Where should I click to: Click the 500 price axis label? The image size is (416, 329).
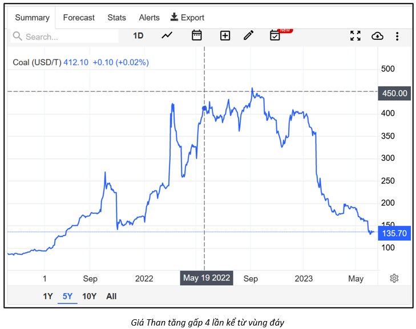coord(387,69)
